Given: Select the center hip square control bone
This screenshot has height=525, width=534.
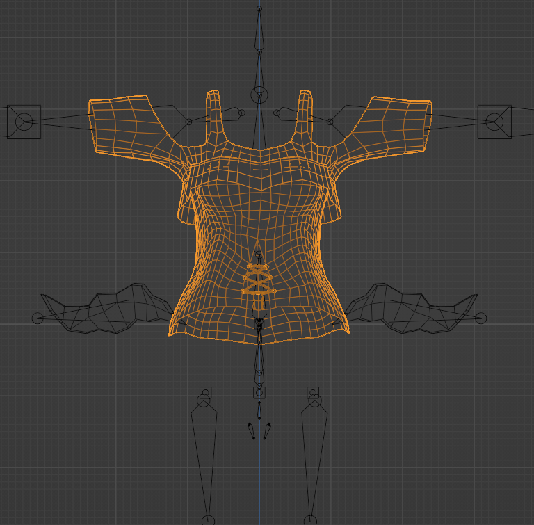Looking at the screenshot, I should pos(259,392).
